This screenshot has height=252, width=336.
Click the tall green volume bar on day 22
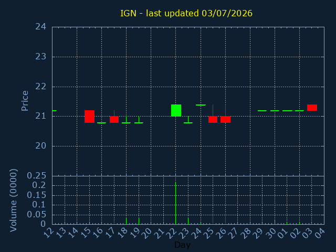[x=176, y=203]
